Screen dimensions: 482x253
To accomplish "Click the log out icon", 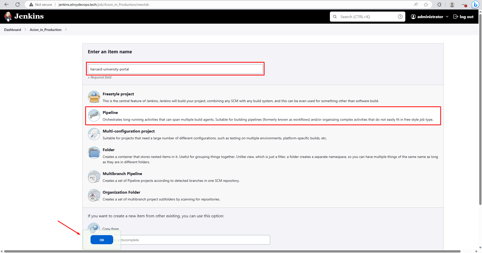I will 456,17.
